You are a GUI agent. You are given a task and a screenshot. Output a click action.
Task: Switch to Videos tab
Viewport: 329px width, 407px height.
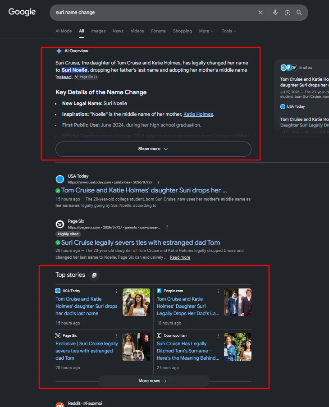pos(137,31)
